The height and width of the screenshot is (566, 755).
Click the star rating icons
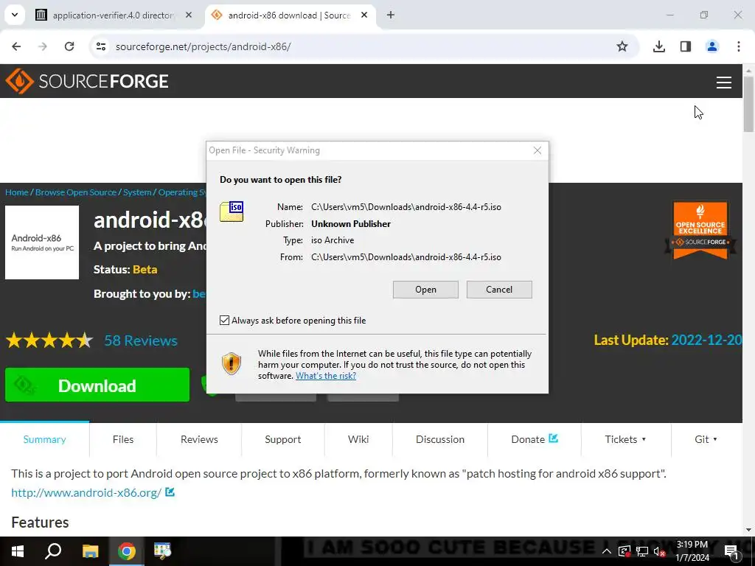(49, 340)
